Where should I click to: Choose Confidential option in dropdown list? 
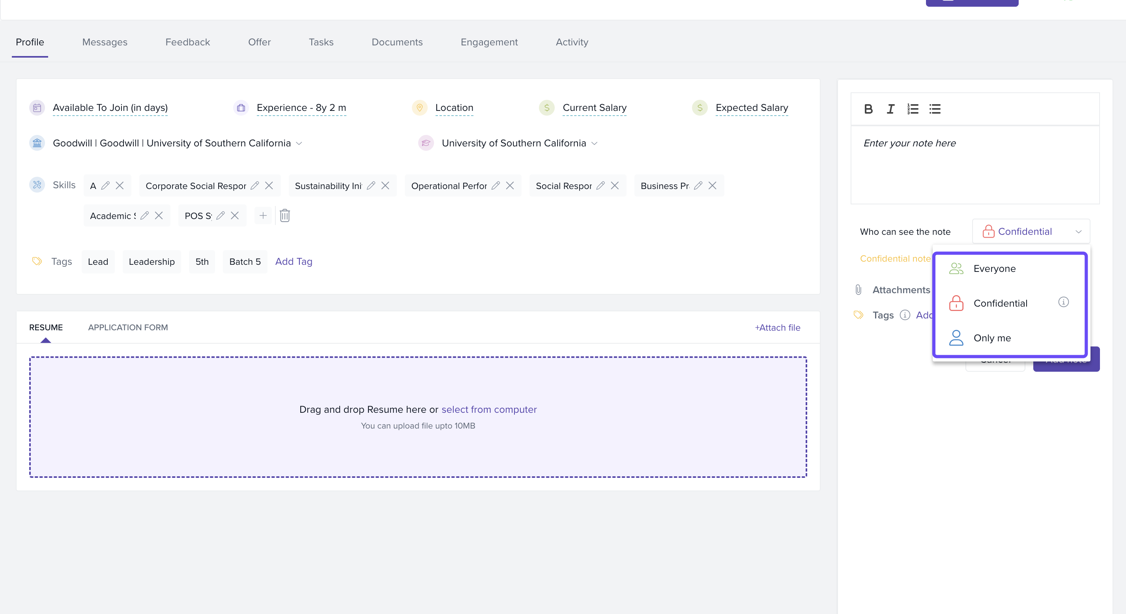(1000, 303)
